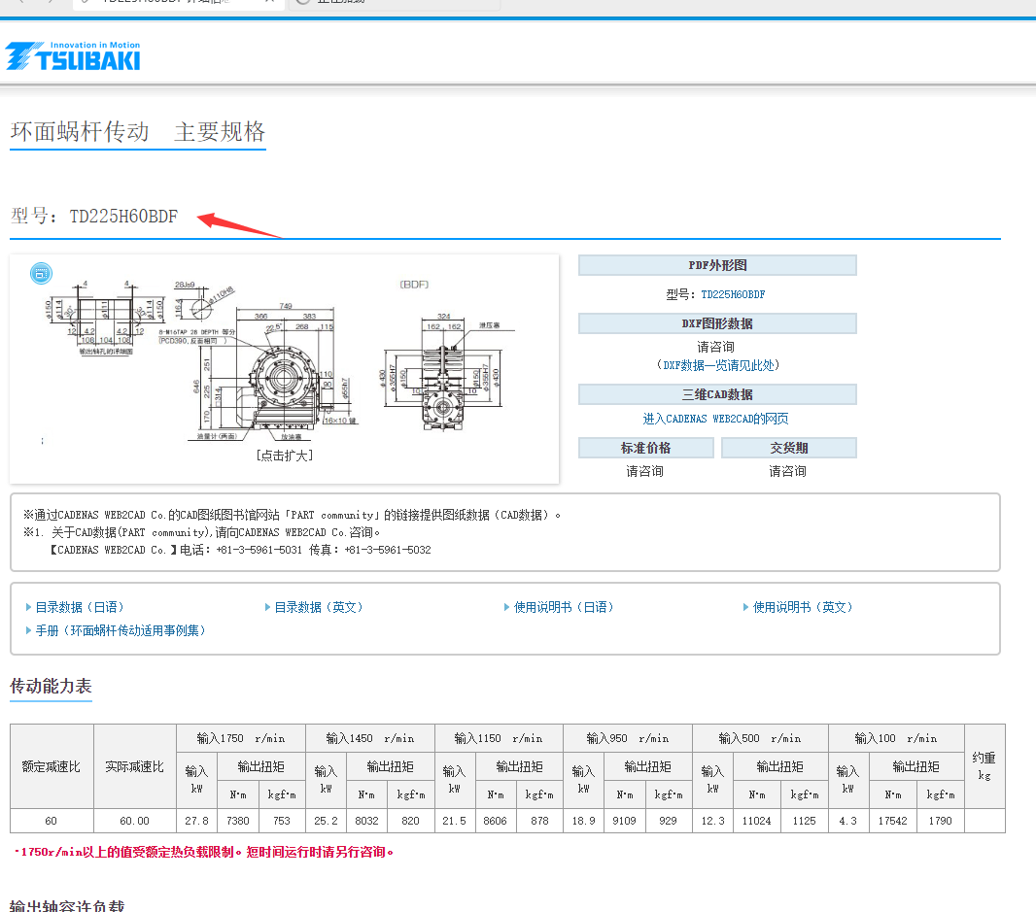
Task: Open the DXF数据一览 link
Action: pyautogui.click(x=716, y=365)
